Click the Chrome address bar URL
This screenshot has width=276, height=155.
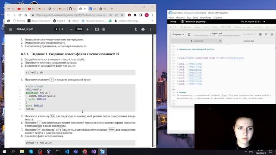(71, 15)
